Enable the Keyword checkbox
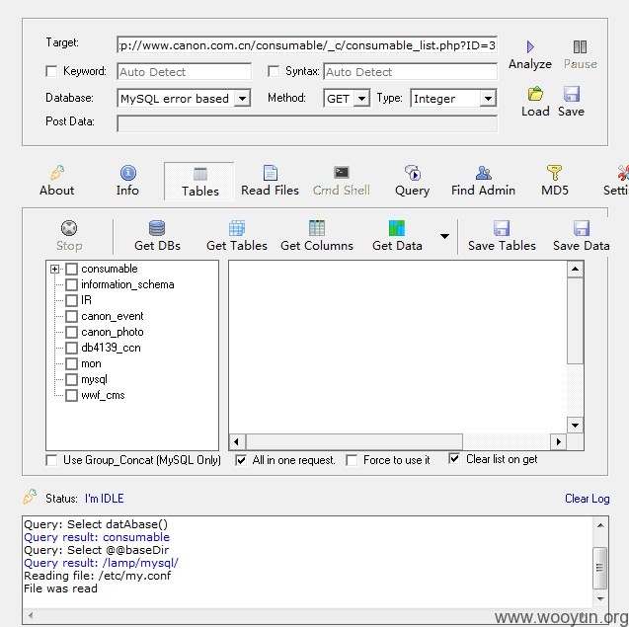This screenshot has height=627, width=629. point(51,71)
